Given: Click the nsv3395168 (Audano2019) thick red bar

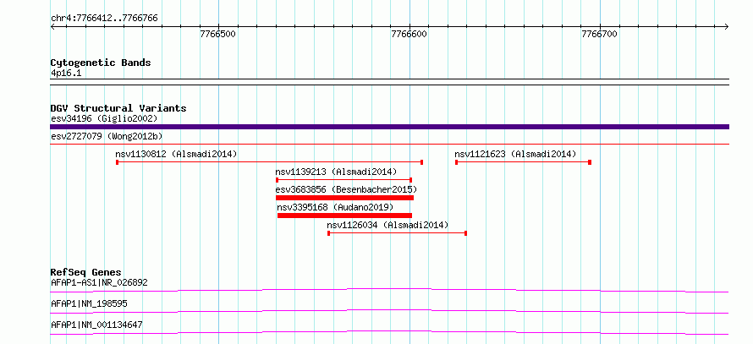Looking at the screenshot, I should click(345, 216).
